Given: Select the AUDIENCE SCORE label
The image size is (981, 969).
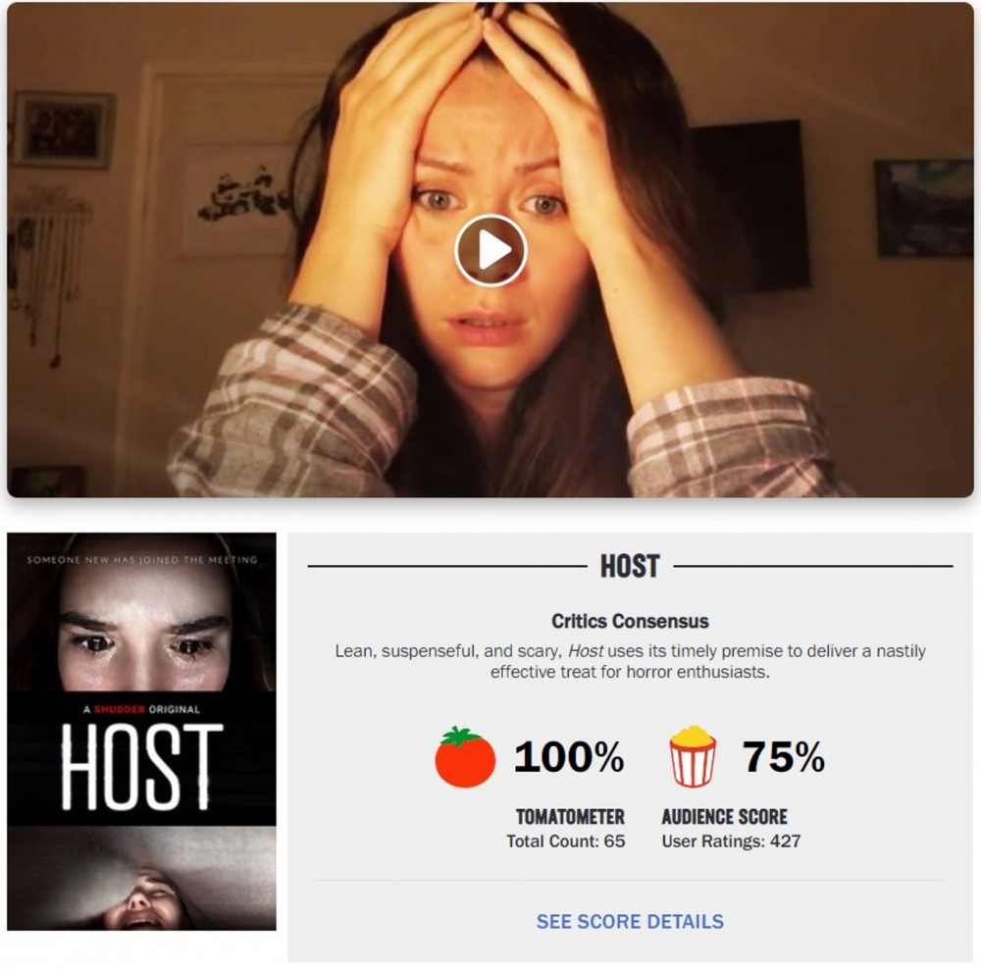Looking at the screenshot, I should click(725, 816).
